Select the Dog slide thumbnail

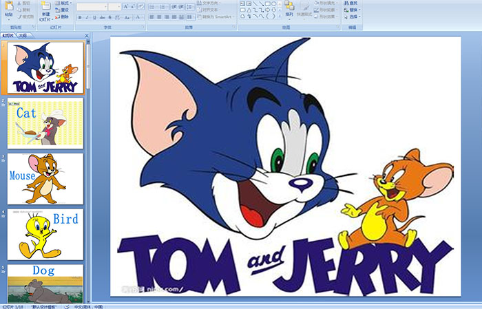pyautogui.click(x=45, y=284)
